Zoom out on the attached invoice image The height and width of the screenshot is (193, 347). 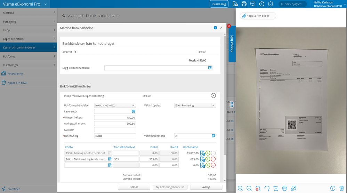(249, 188)
